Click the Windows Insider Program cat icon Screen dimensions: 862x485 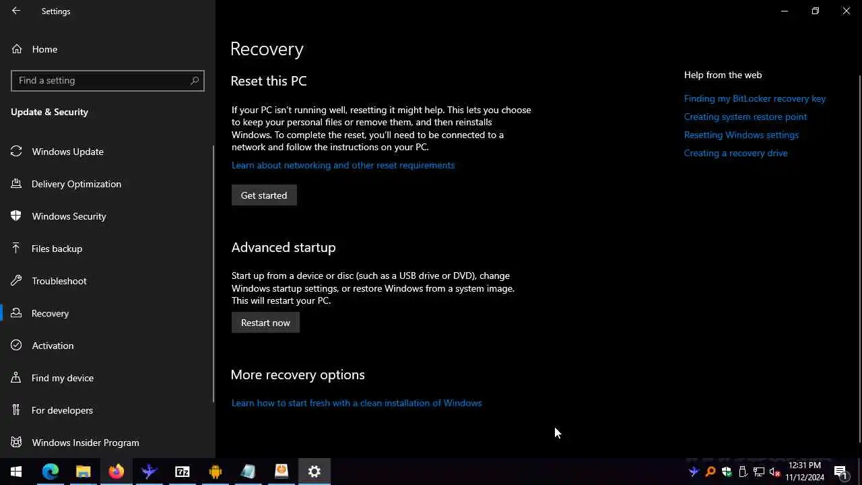17,443
